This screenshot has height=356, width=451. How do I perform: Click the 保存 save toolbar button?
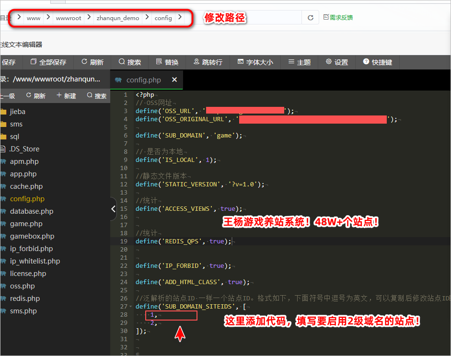pos(8,62)
